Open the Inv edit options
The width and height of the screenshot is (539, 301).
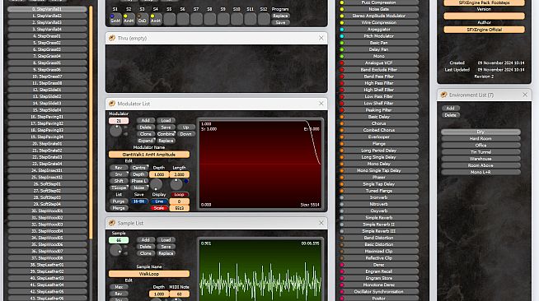pos(119,174)
